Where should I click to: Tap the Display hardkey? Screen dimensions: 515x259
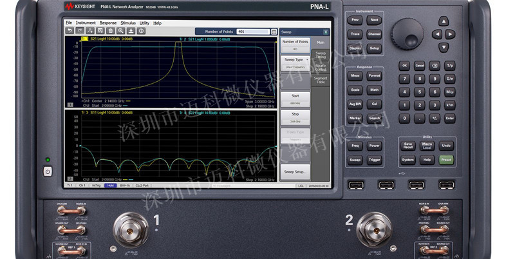(x=355, y=48)
